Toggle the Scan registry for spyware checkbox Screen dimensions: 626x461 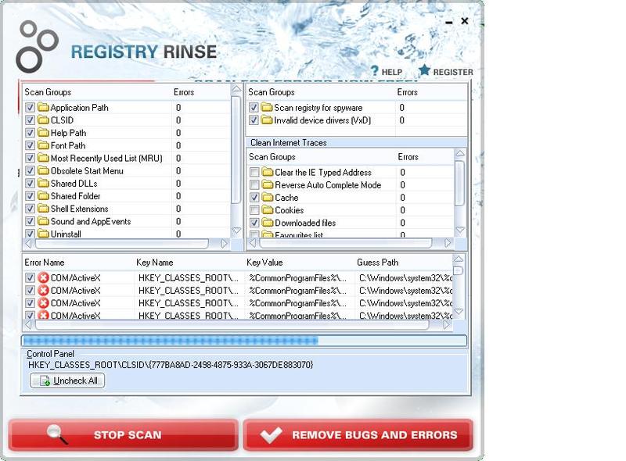coord(254,108)
